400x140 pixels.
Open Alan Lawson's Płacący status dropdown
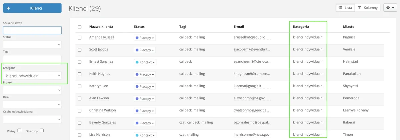pos(145,99)
